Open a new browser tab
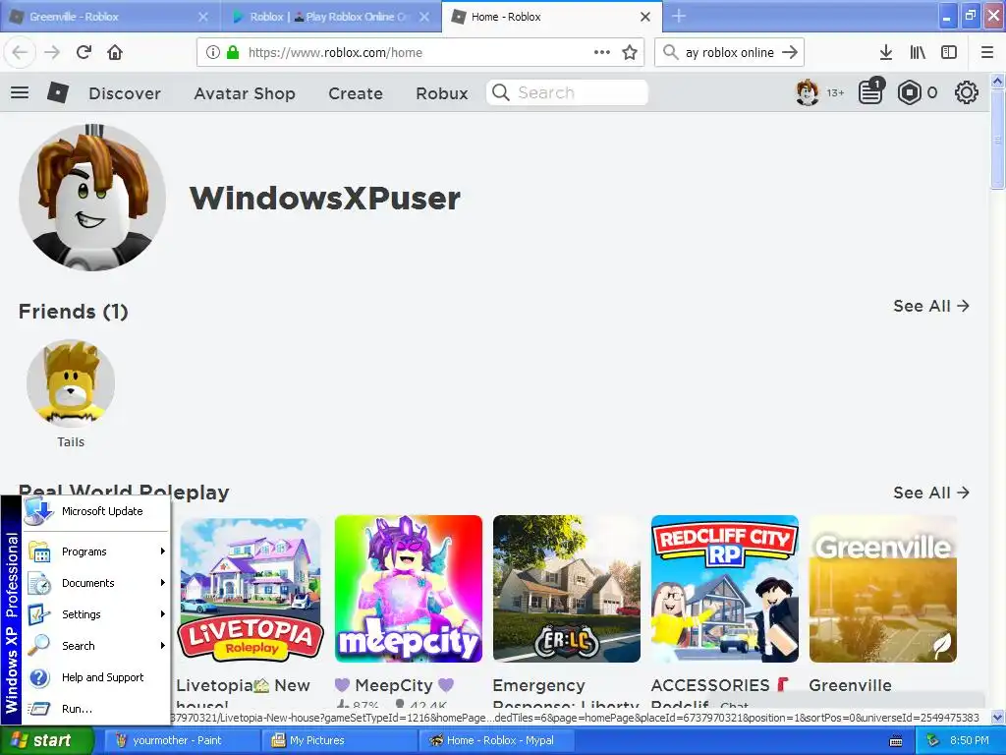The width and height of the screenshot is (1006, 755). pos(679,16)
